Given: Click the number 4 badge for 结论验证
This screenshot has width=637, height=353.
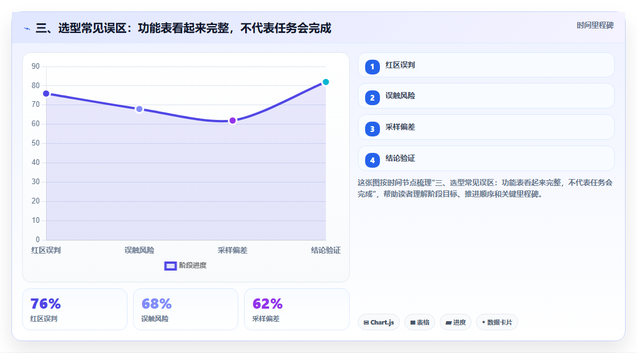Looking at the screenshot, I should coord(372,160).
